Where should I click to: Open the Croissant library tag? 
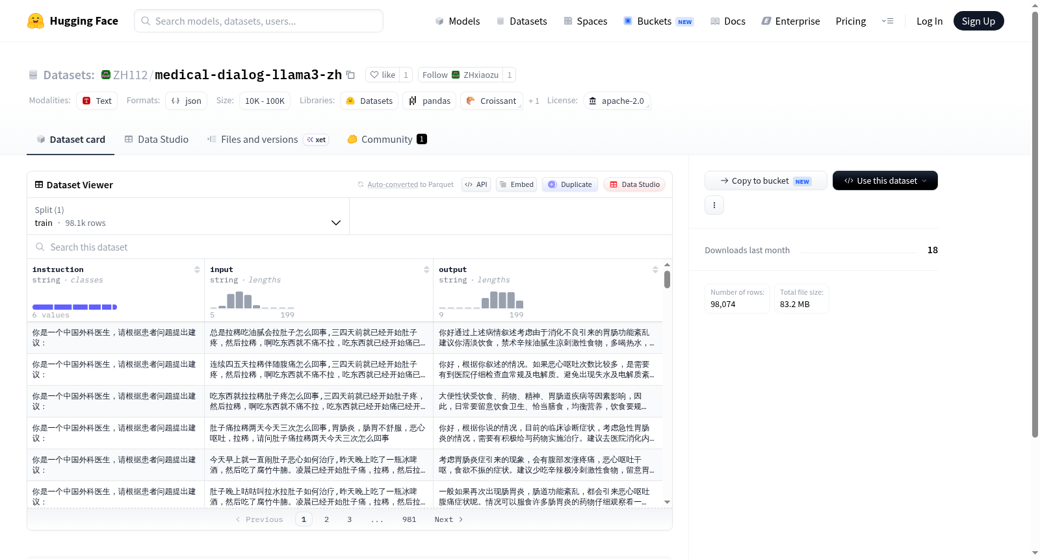point(491,101)
